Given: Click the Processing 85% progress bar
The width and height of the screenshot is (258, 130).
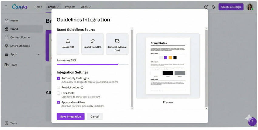Looking at the screenshot, I should [93, 65].
